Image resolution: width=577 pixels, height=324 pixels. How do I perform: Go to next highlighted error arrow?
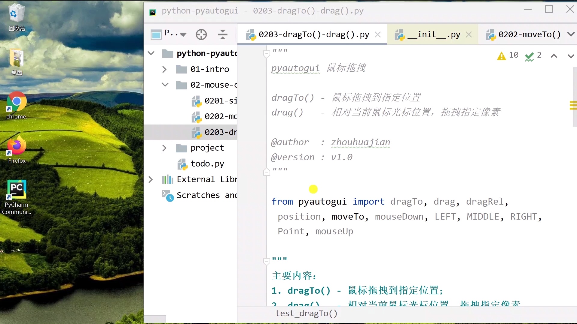point(571,56)
